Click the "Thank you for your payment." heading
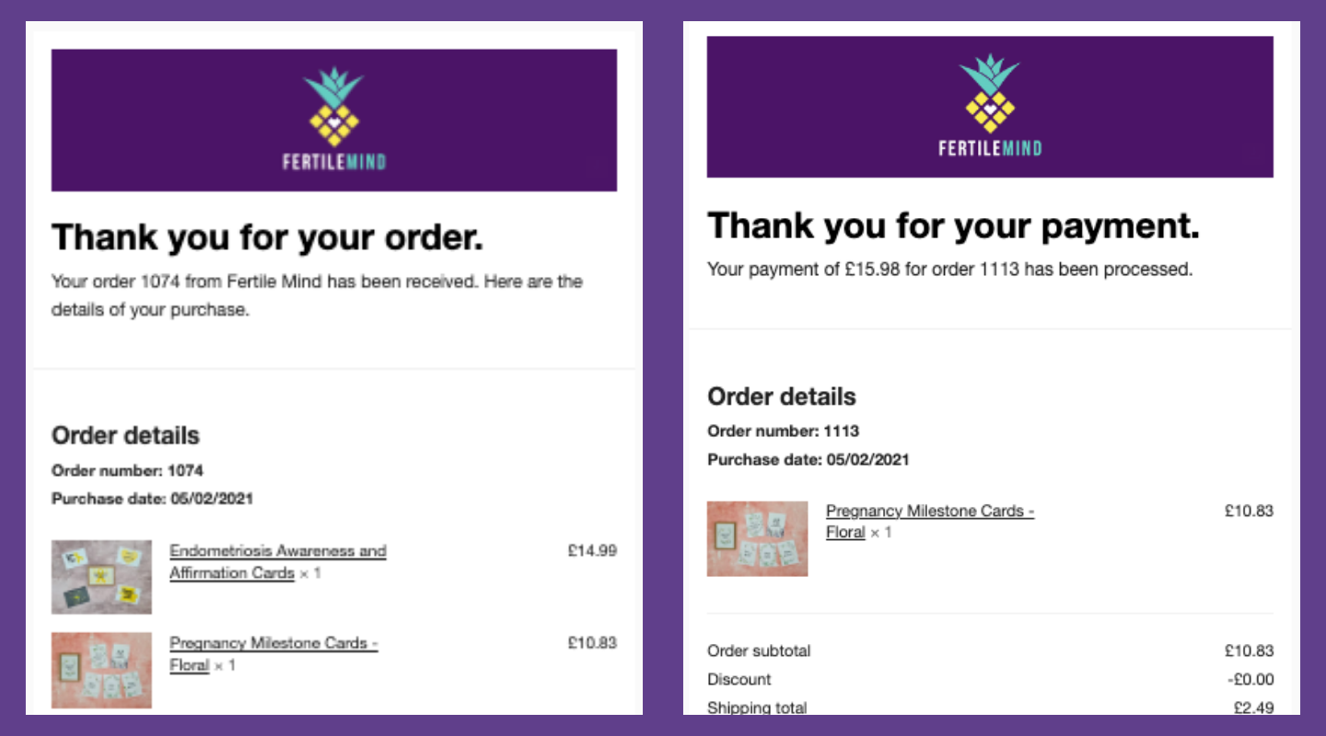This screenshot has height=736, width=1326. coord(953,225)
